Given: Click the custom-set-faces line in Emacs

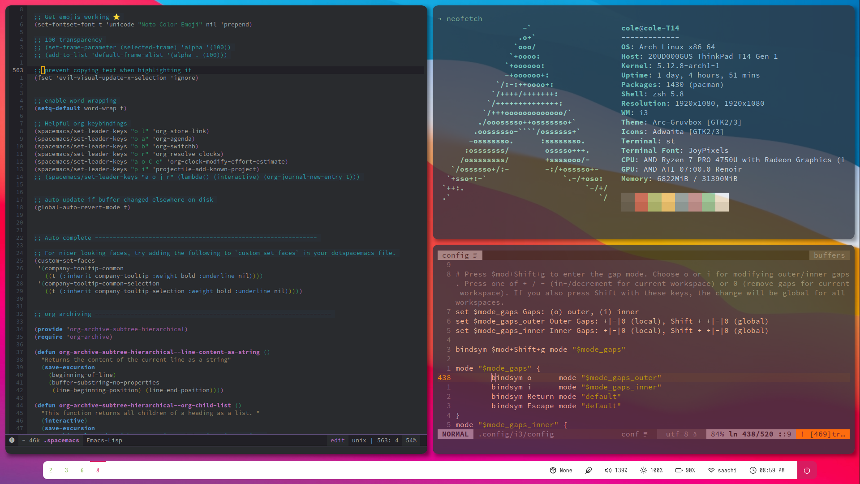Looking at the screenshot, I should 64,261.
